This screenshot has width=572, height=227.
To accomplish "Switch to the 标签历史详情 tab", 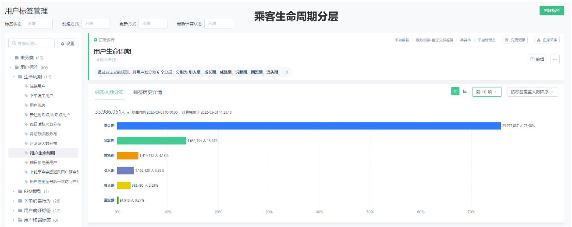I will tap(147, 92).
